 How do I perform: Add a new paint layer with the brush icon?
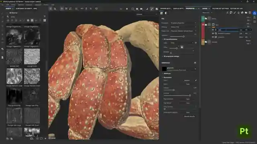[235, 13]
